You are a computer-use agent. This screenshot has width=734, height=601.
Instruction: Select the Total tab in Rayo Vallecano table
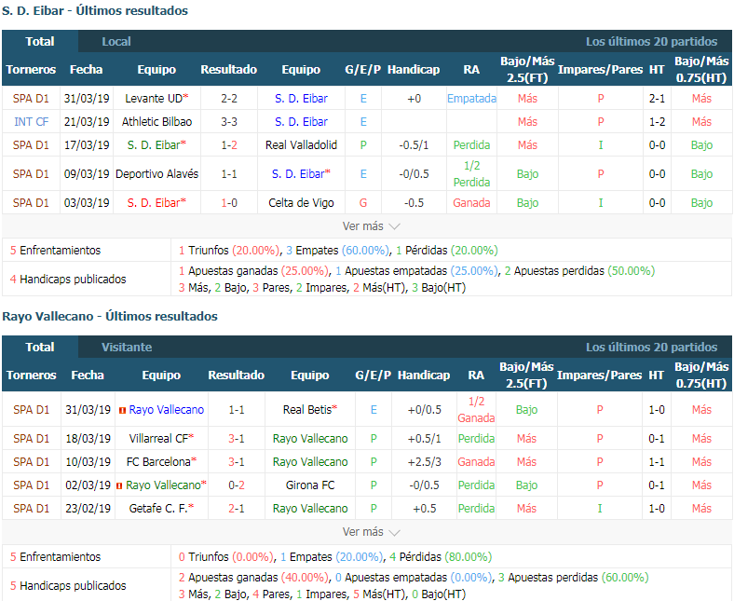40,348
